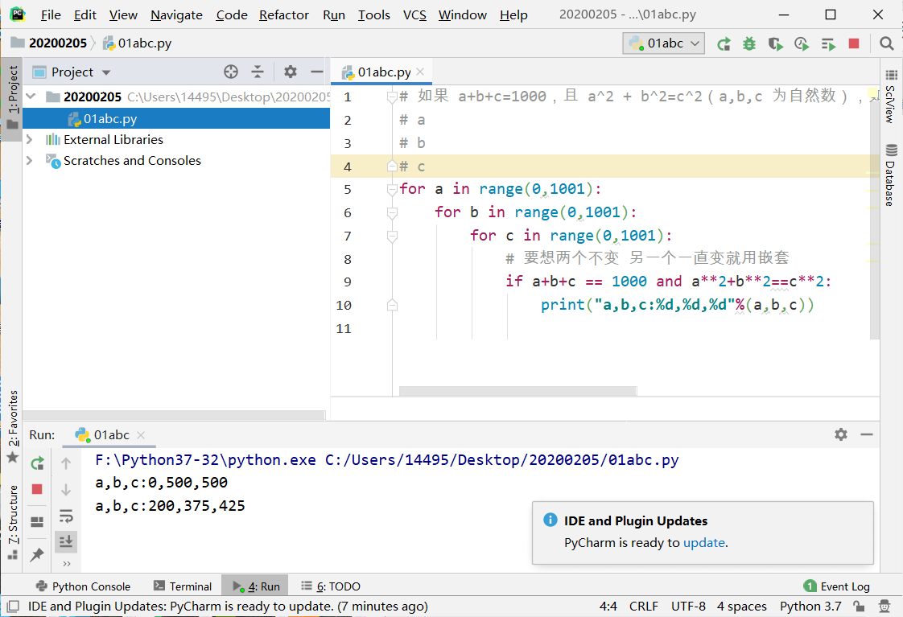The height and width of the screenshot is (617, 903).
Task: Toggle the 7: Structure side tool window
Action: 12,521
